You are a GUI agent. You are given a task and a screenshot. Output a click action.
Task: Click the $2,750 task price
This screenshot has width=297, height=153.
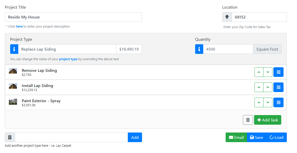[26, 75]
